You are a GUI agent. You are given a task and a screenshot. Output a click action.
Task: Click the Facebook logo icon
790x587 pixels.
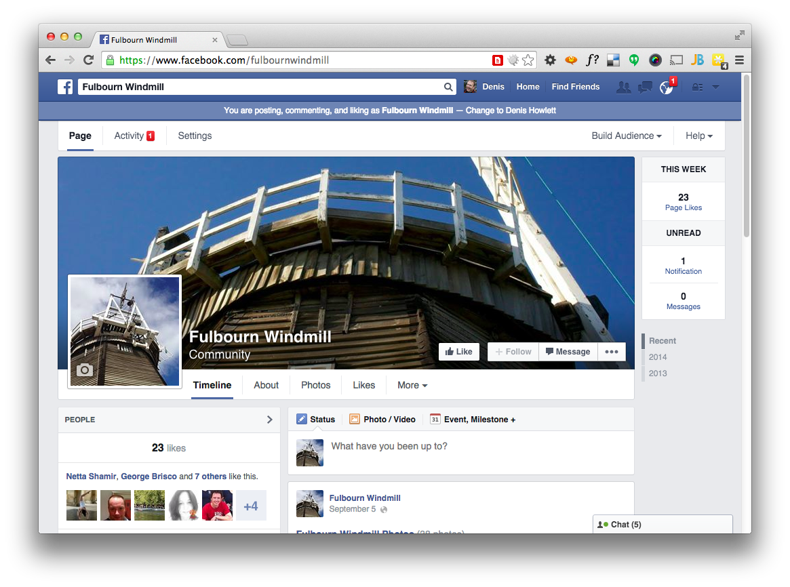coord(65,87)
